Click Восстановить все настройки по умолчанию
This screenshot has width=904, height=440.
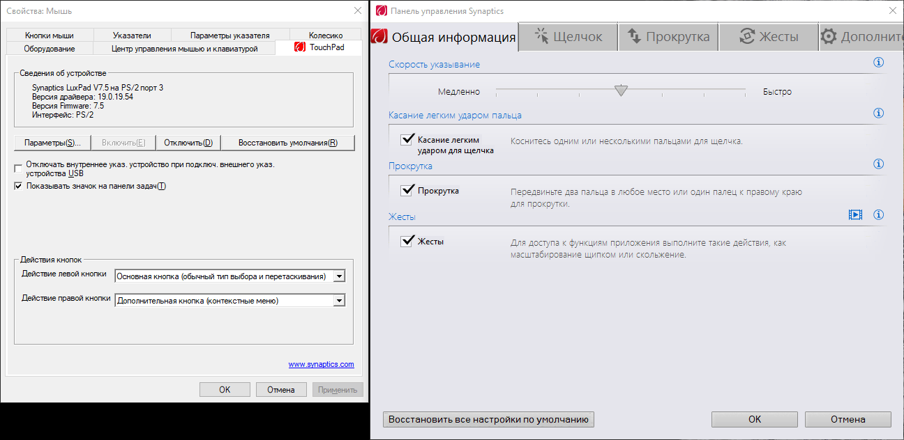[x=488, y=419]
